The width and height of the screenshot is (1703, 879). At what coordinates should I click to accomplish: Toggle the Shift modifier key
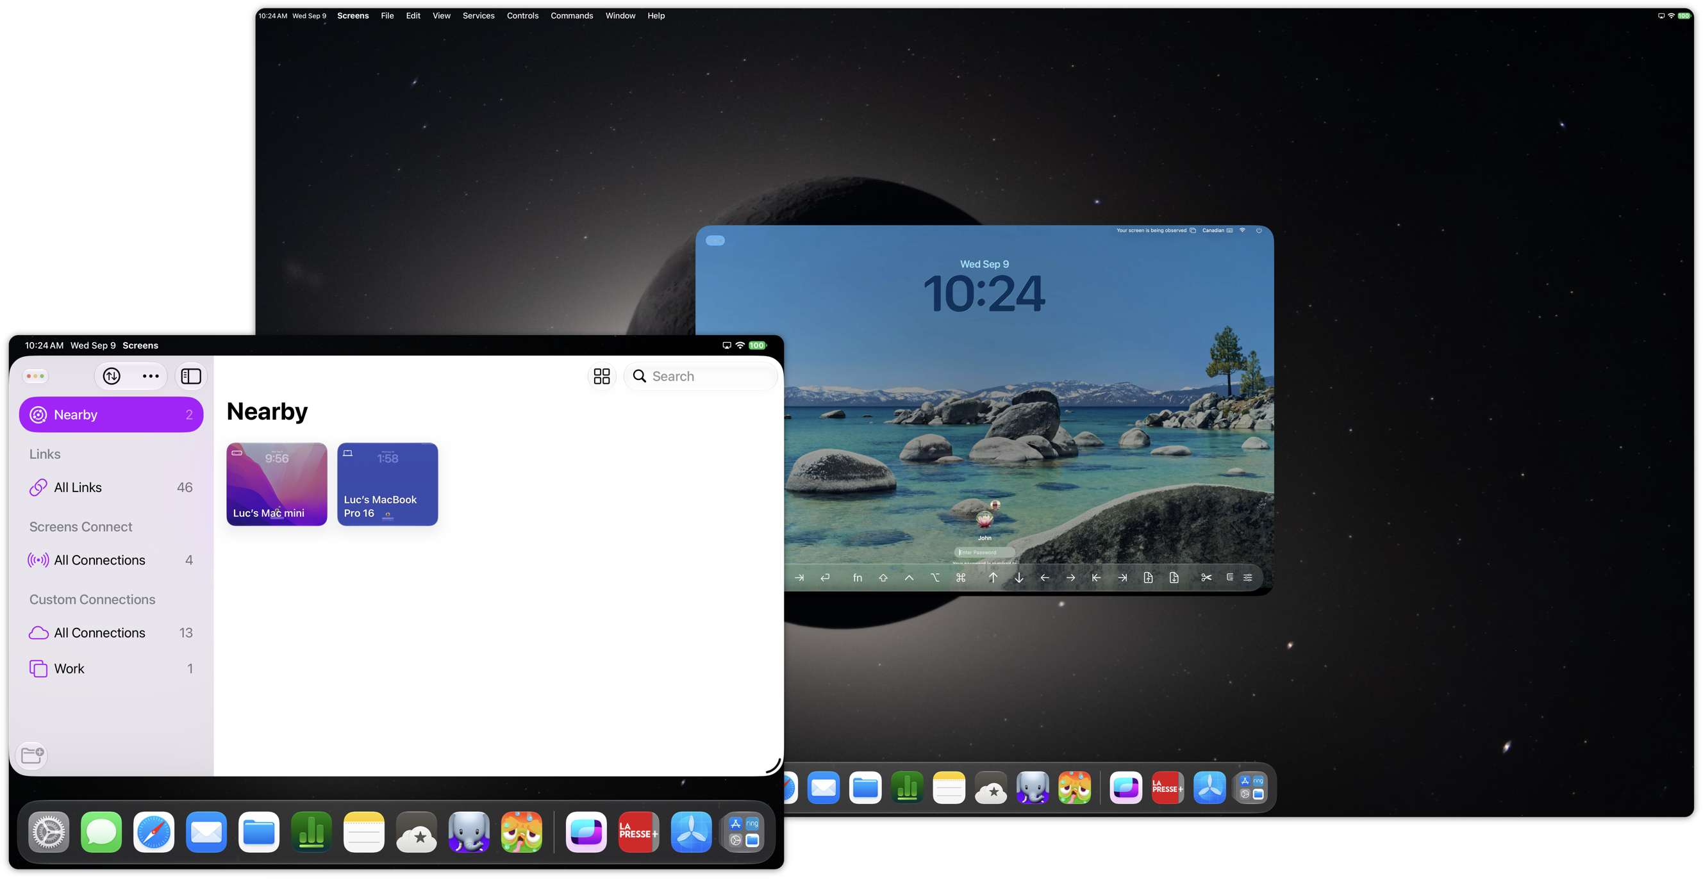883,578
